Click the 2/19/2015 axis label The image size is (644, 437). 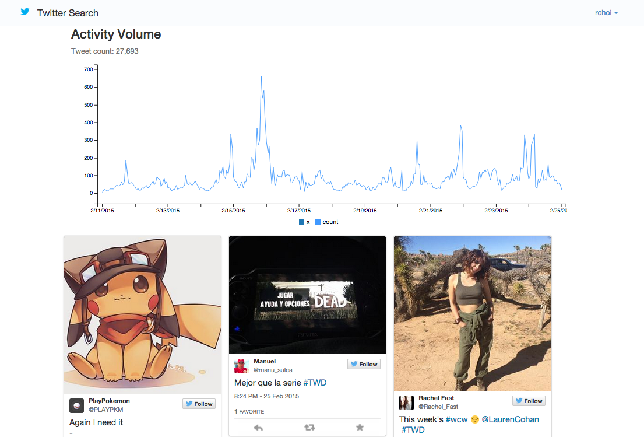point(365,211)
